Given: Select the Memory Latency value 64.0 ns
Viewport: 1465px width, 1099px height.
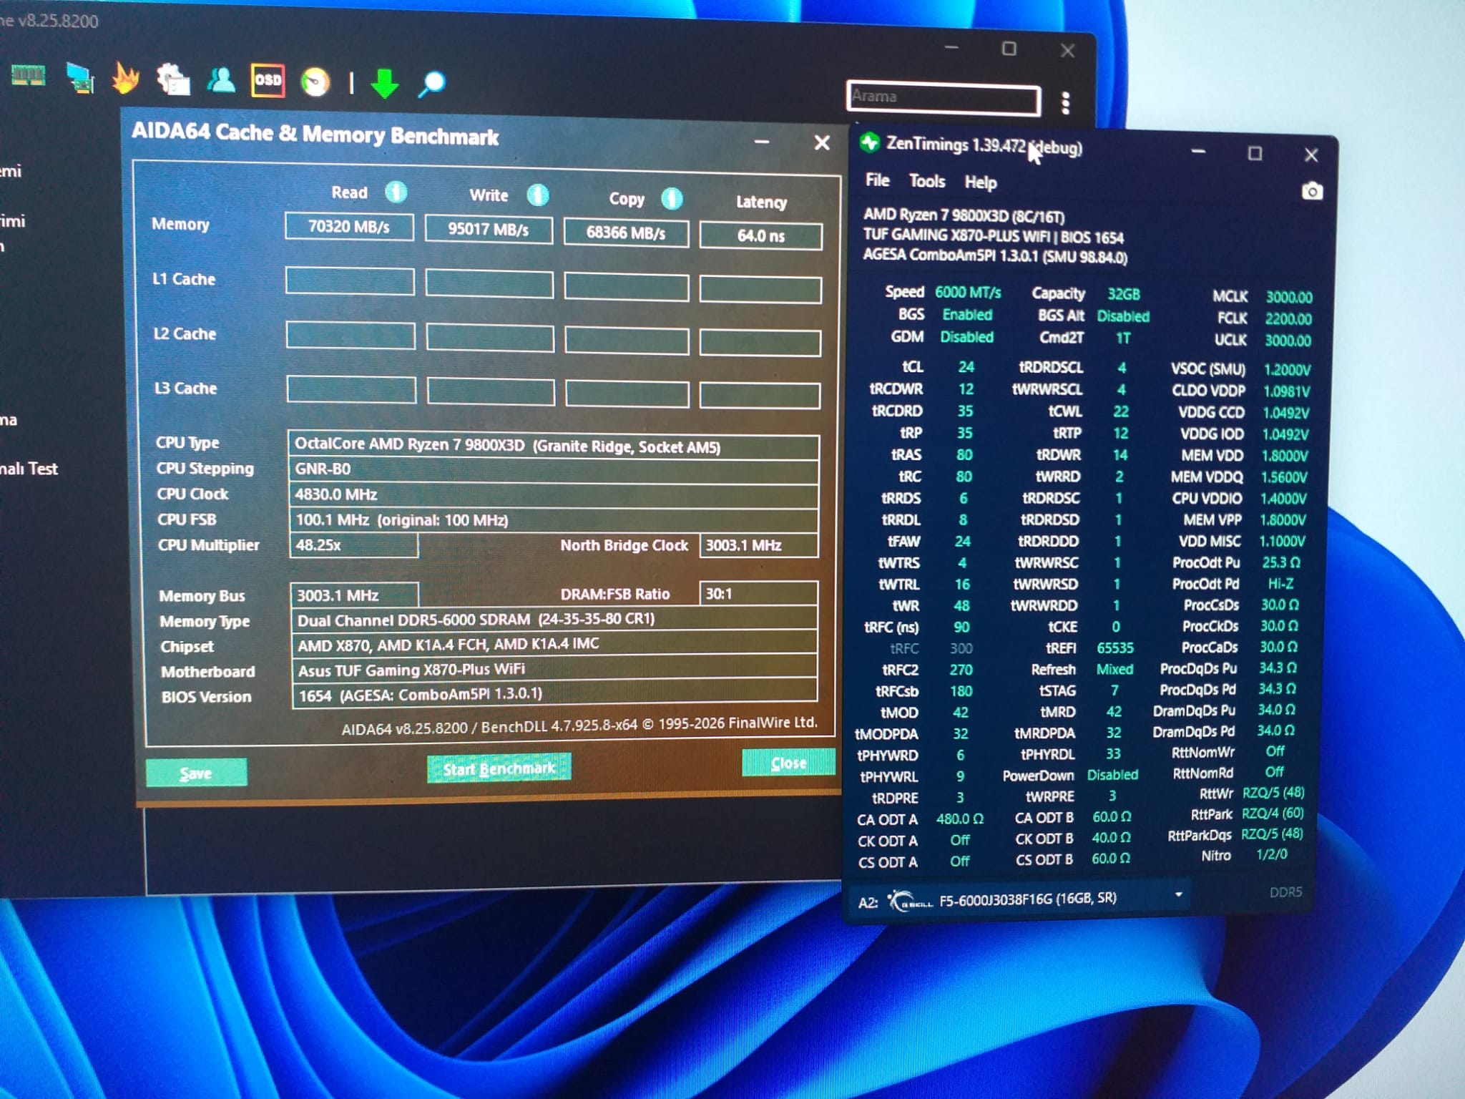Looking at the screenshot, I should (x=760, y=236).
